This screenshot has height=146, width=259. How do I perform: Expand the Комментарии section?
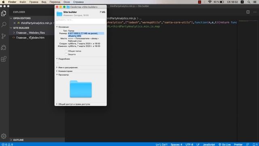pos(57,71)
